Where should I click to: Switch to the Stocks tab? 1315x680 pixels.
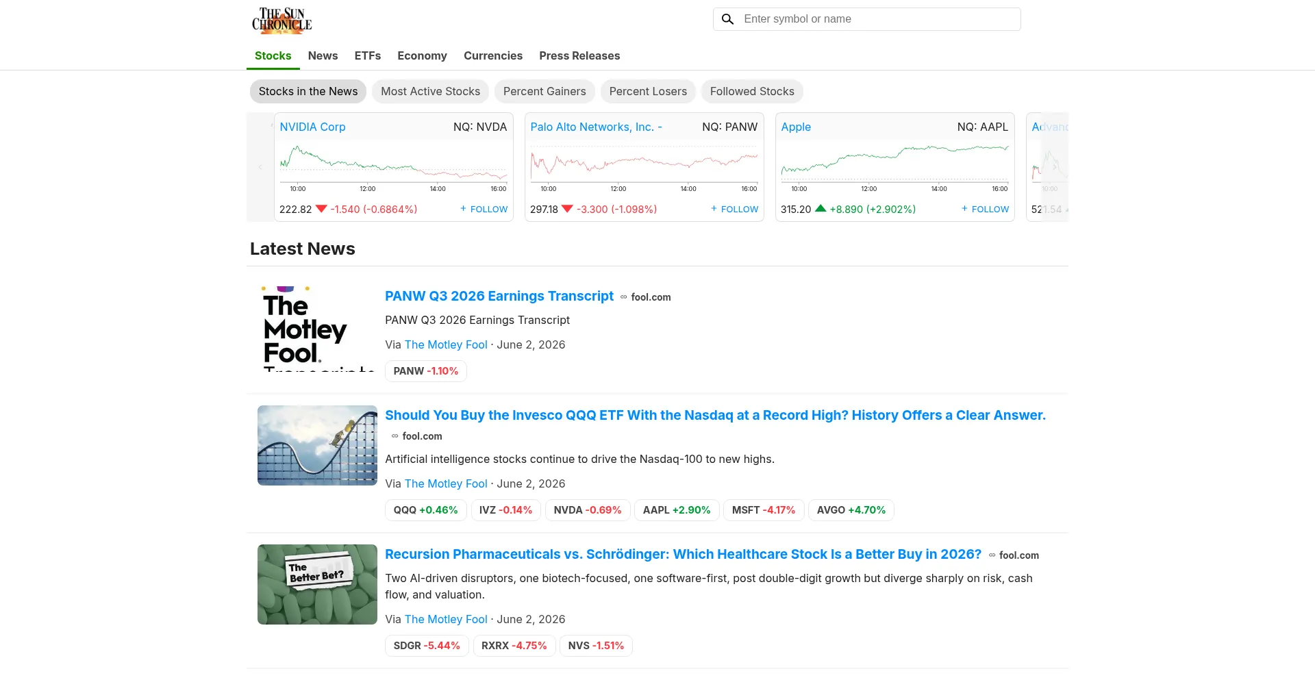click(273, 55)
